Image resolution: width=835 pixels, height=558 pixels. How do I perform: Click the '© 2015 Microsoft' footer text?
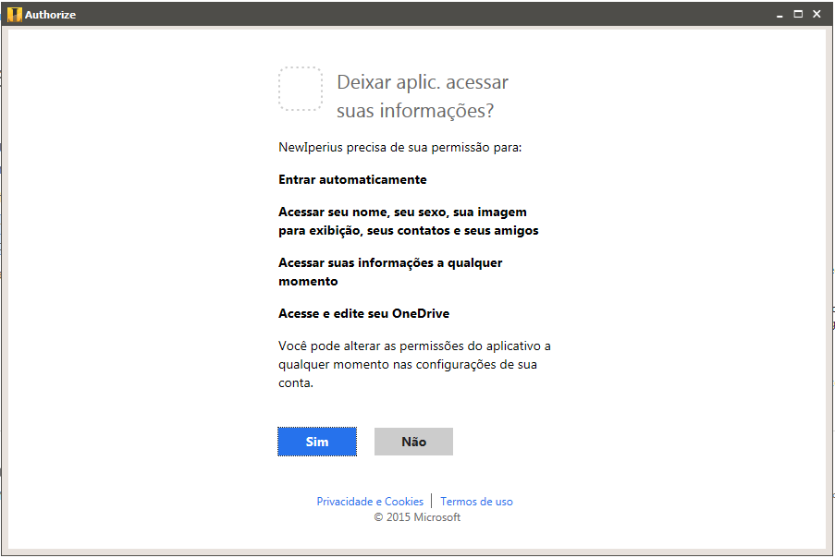coord(417,517)
